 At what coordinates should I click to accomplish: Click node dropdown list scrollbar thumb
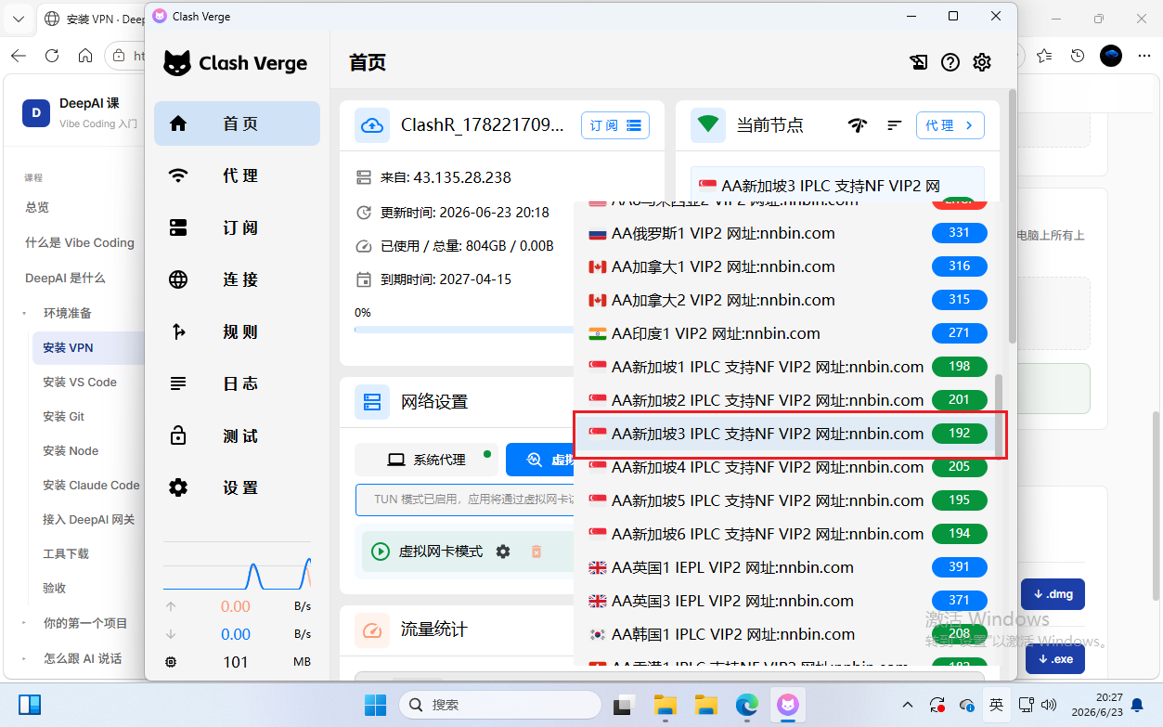999,416
